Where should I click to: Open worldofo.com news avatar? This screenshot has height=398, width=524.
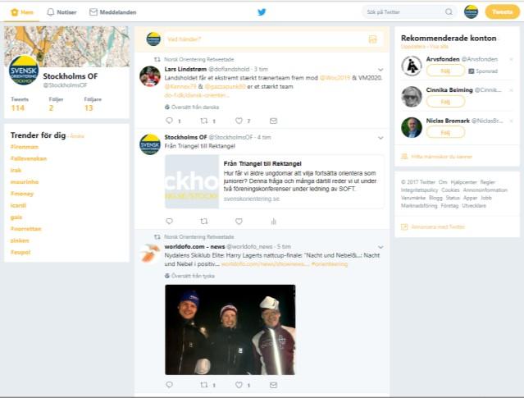click(x=150, y=254)
